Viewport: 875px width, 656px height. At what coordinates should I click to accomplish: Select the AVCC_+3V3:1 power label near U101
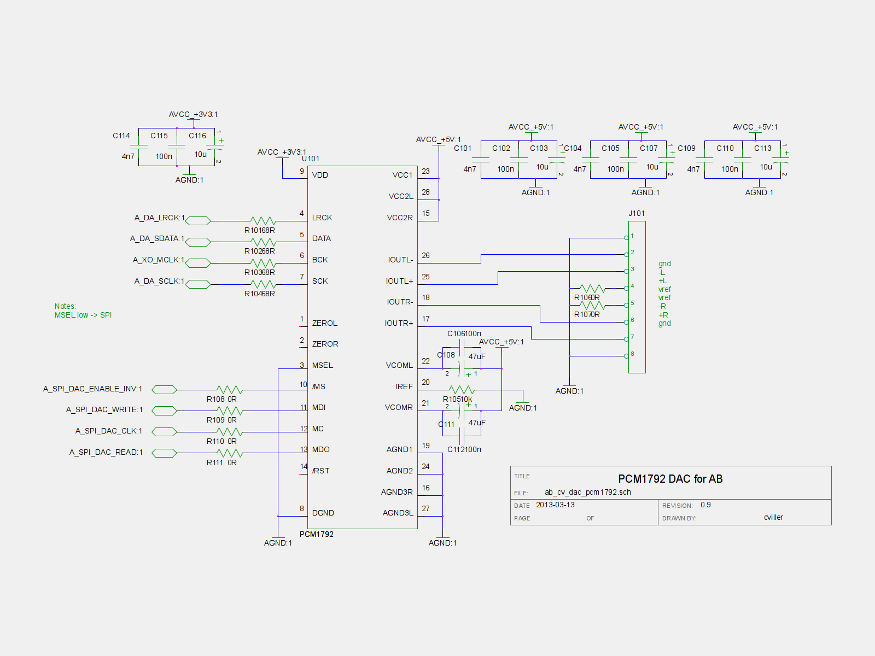point(282,152)
